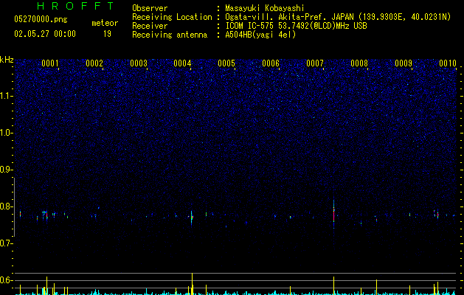Click the 0.8 frequency axis label

[7, 206]
